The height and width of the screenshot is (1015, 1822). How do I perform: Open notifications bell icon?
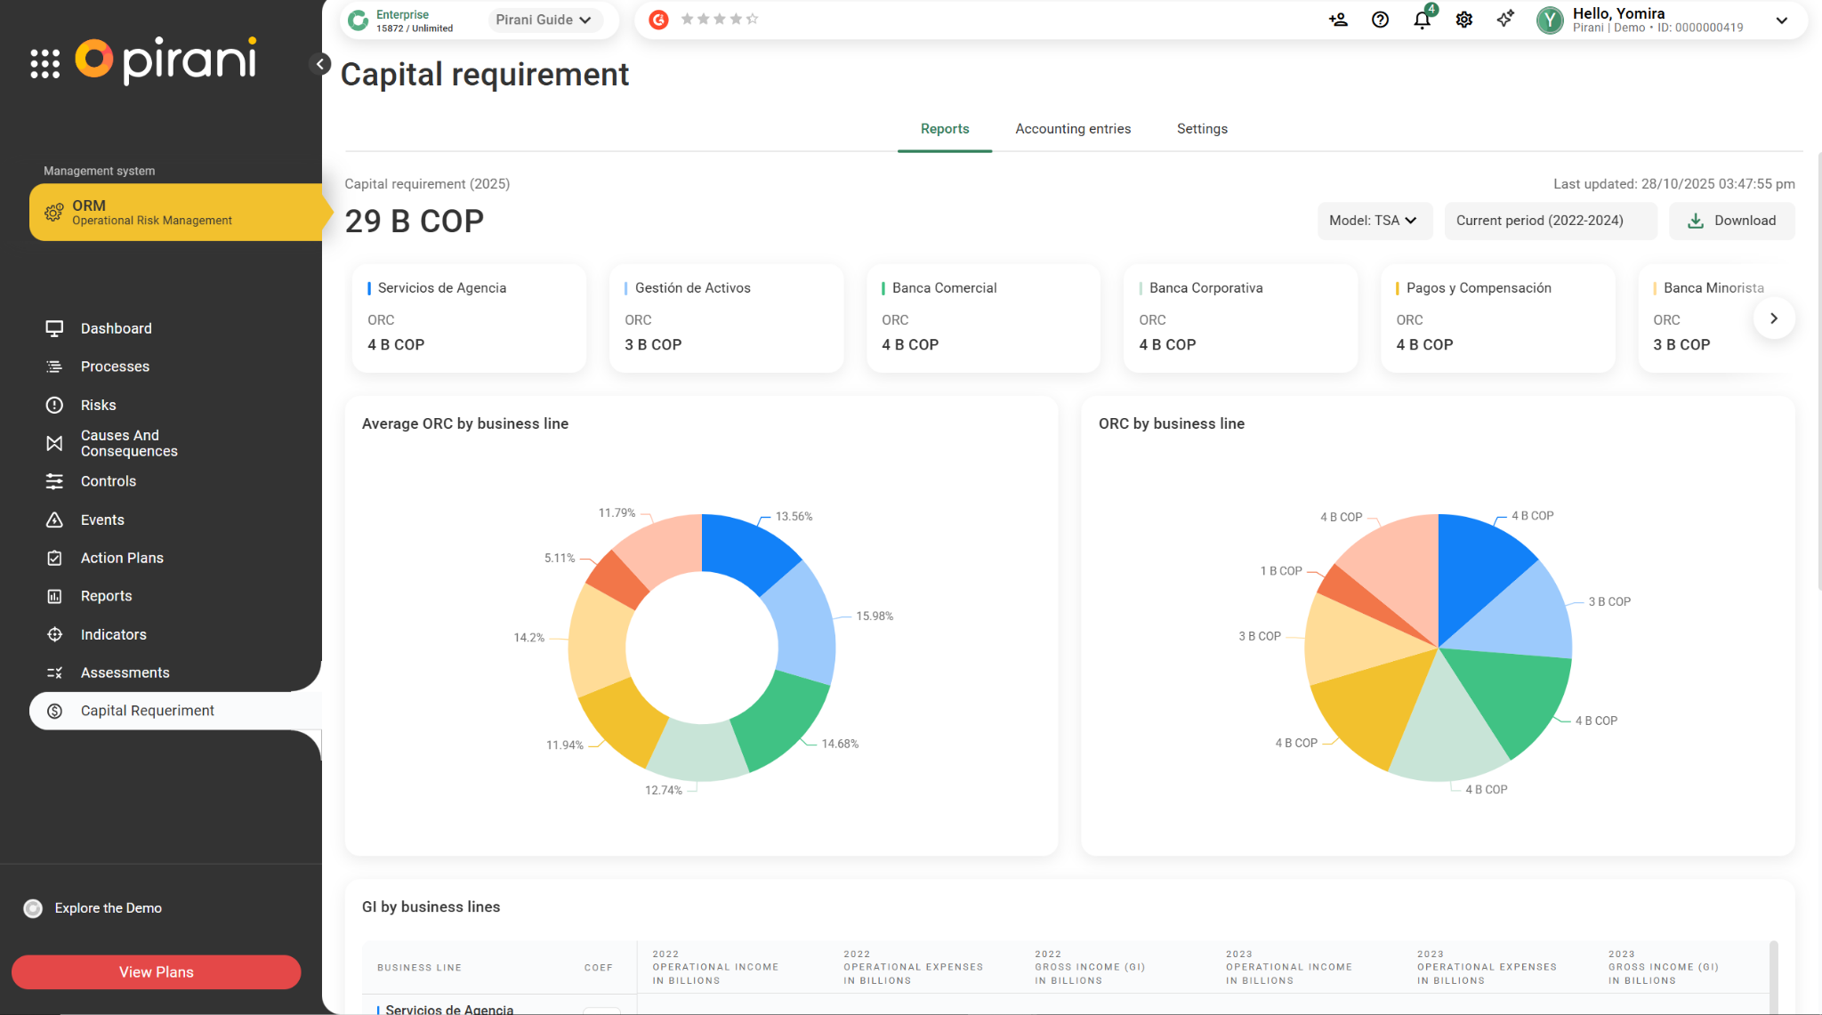tap(1422, 20)
